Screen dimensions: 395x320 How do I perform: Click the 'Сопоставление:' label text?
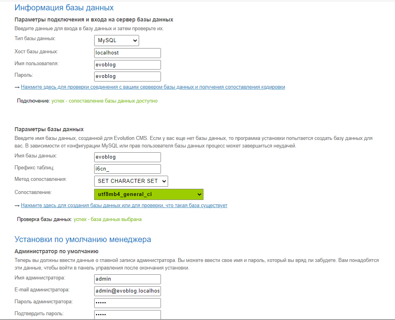33,192
